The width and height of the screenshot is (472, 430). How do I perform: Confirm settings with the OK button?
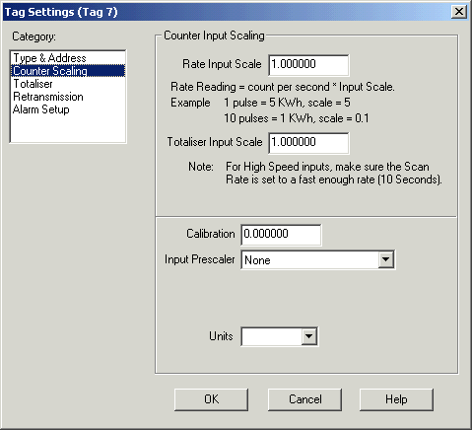point(211,399)
